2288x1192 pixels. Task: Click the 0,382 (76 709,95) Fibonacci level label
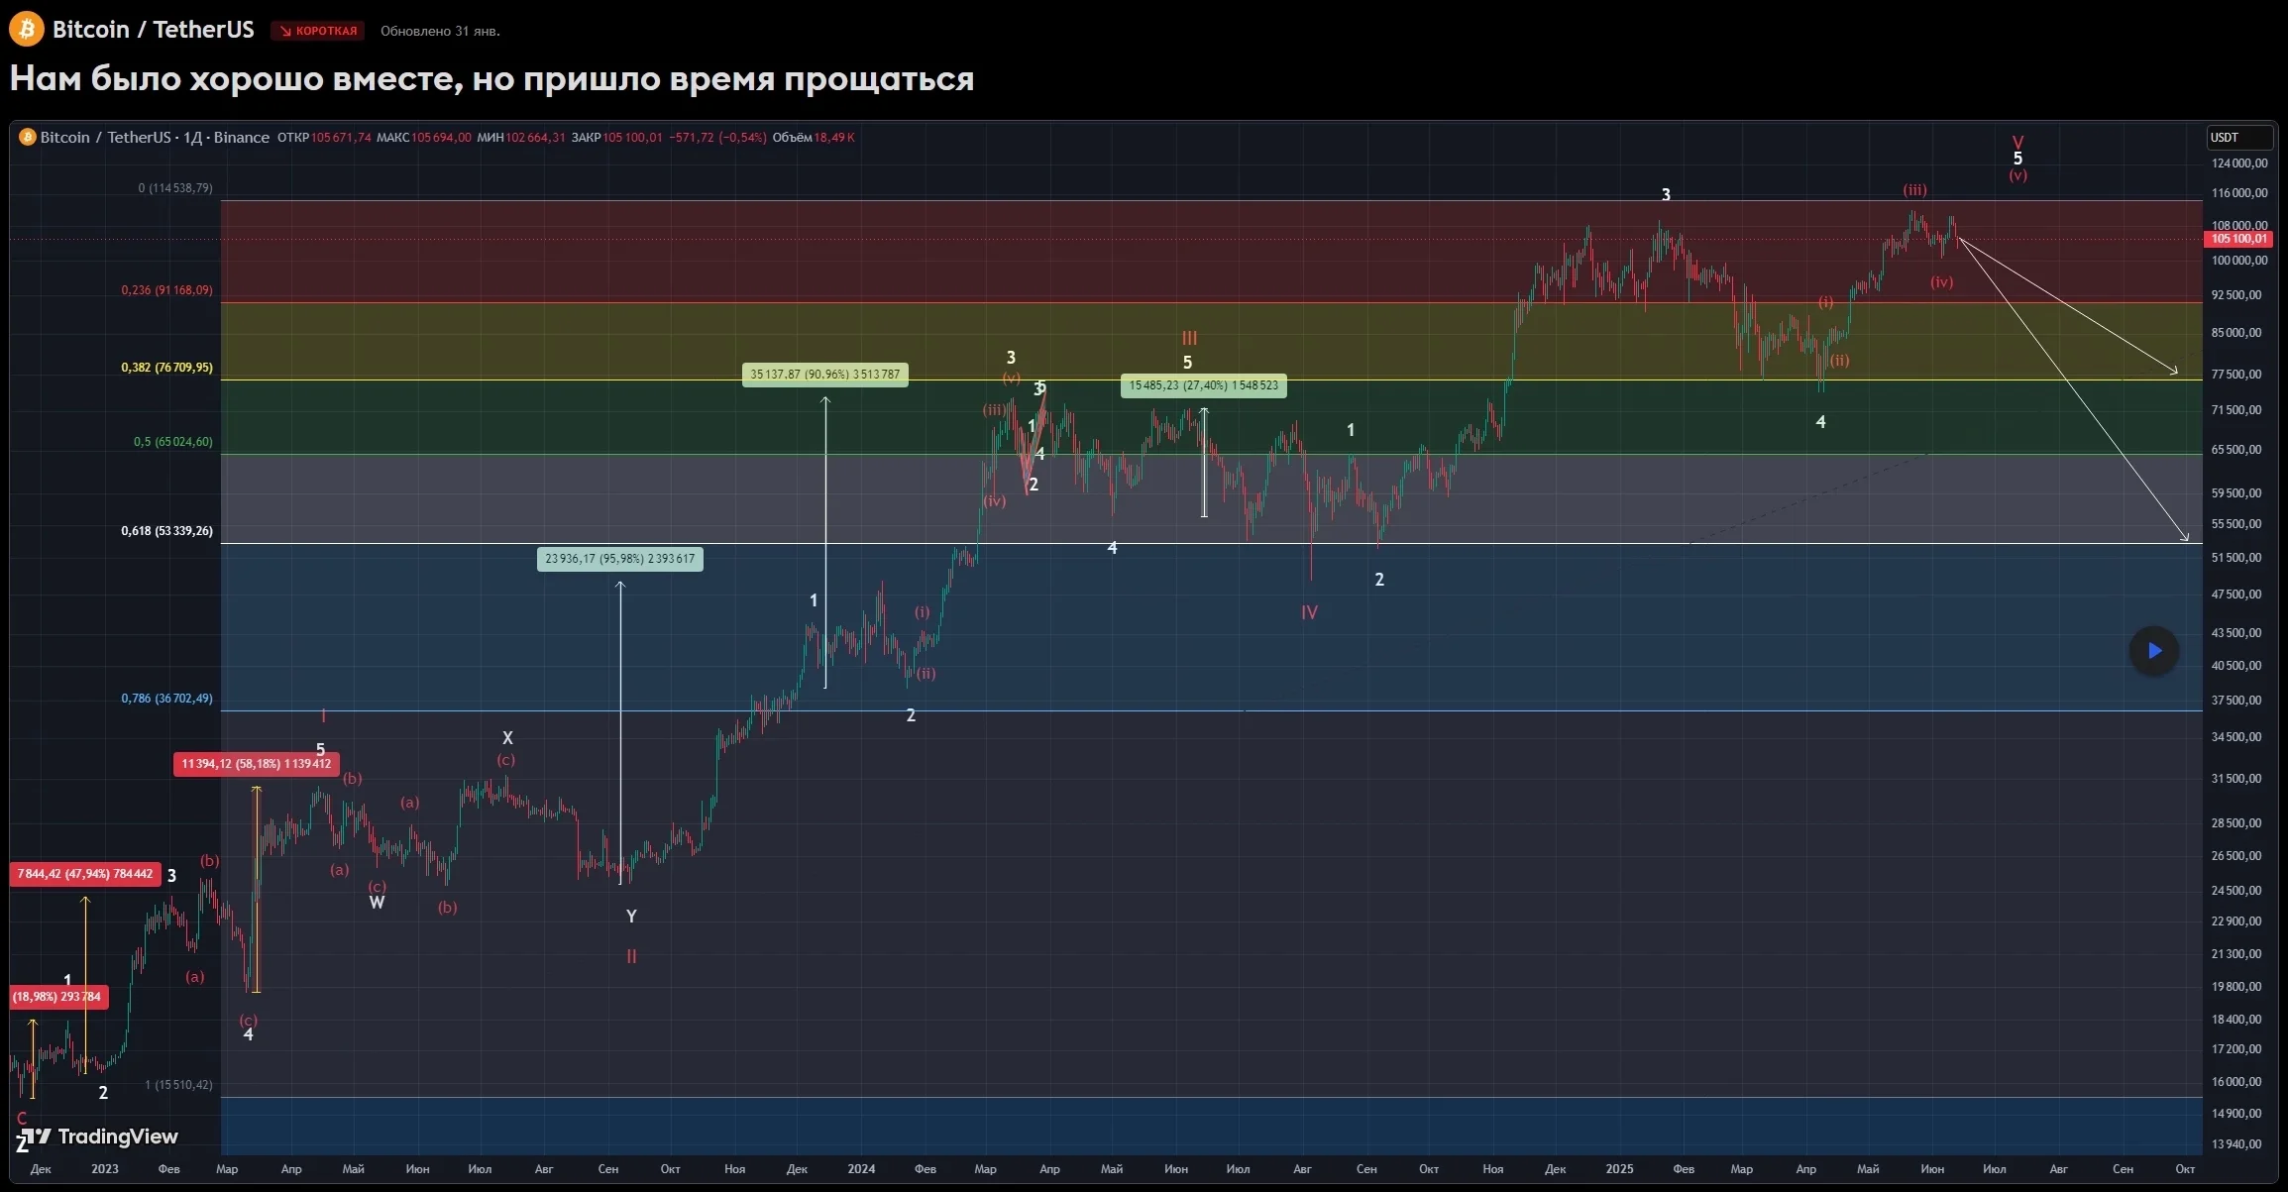click(166, 368)
